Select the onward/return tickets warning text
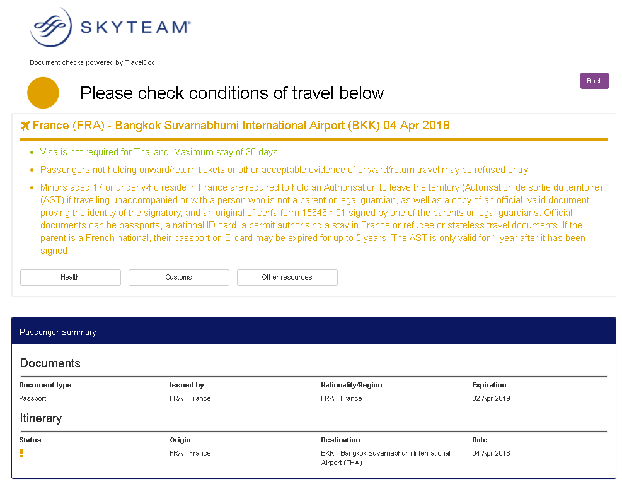 [285, 170]
